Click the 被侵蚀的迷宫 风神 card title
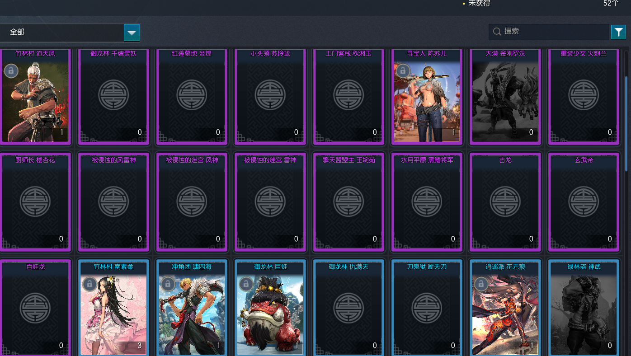The height and width of the screenshot is (356, 631). [x=192, y=160]
